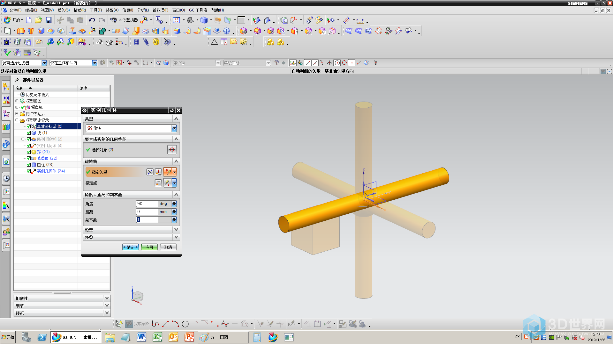
Task: Click the Sketch line tool icon
Action: (165, 324)
